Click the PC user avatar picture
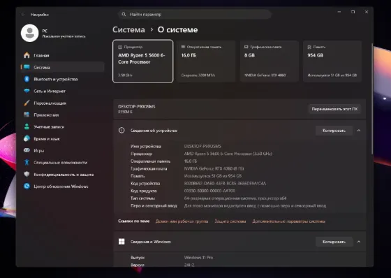391x278 pixels. 29,33
